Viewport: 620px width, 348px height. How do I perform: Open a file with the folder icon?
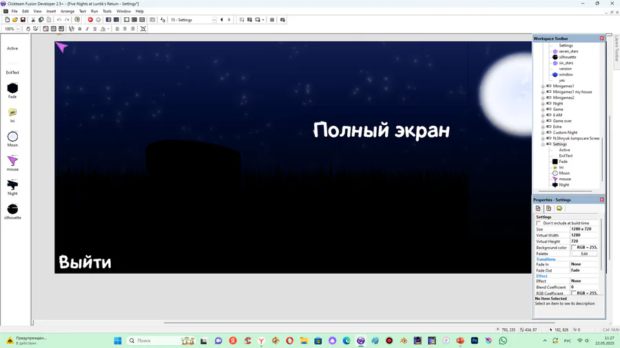click(15, 20)
